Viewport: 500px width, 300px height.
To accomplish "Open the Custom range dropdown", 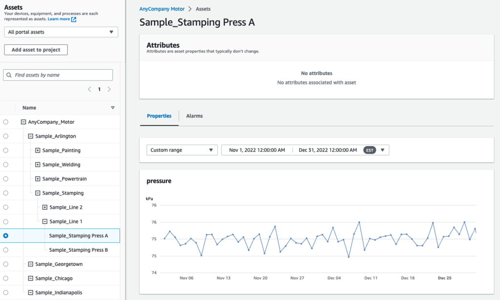I will (182, 150).
